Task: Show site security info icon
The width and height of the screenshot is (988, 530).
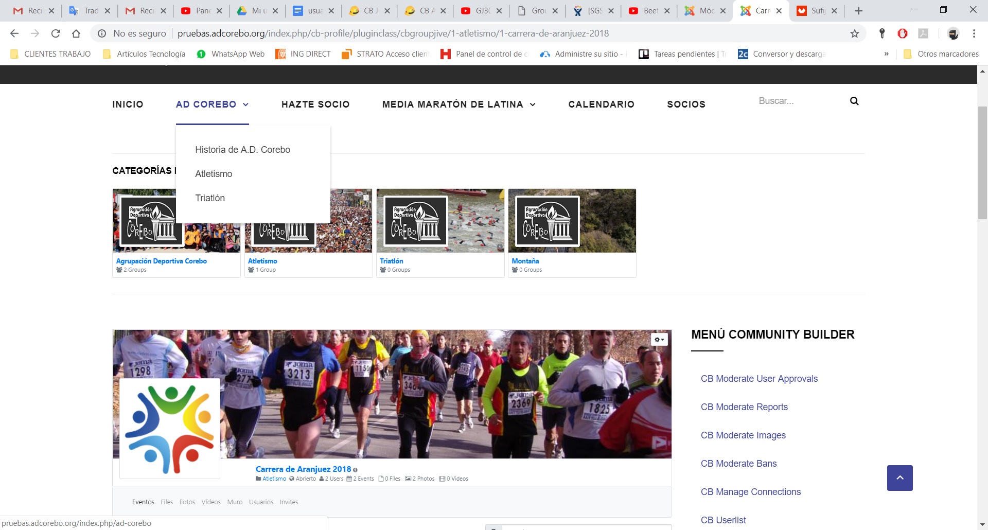Action: pos(102,33)
